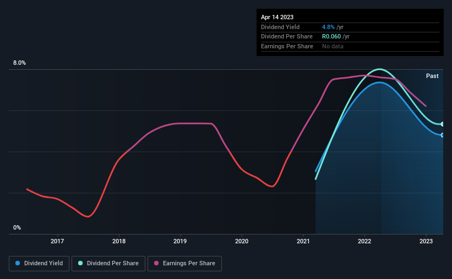Toggle the Dividend Per Share legend button
Image resolution: width=452 pixels, height=279 pixels.
point(108,264)
